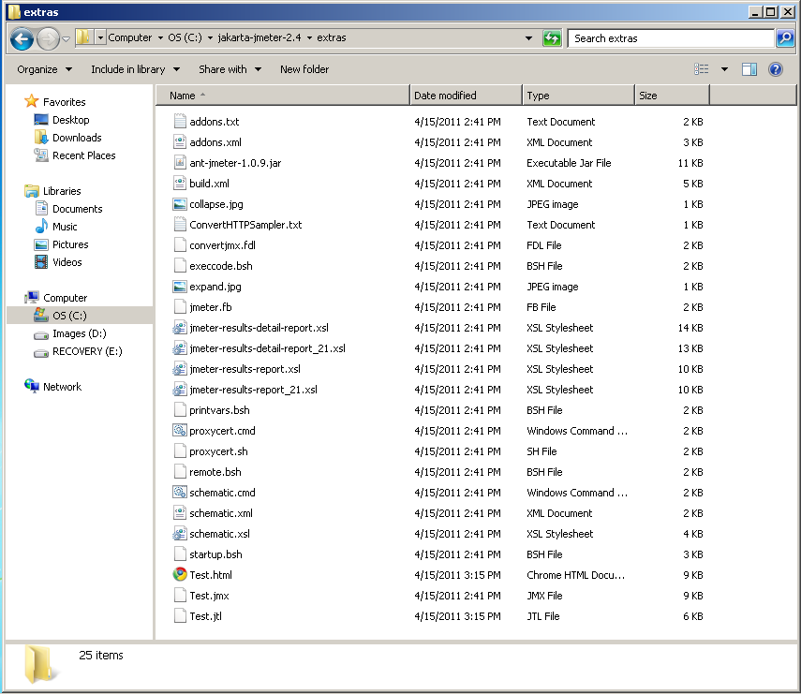Select the Test.jmx file
Screen dimensions: 801x694
(209, 596)
